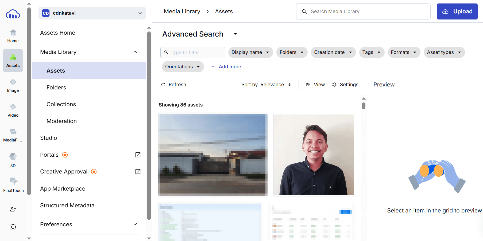
Task: Open the Video tool from the sidebar
Action: coord(13,110)
